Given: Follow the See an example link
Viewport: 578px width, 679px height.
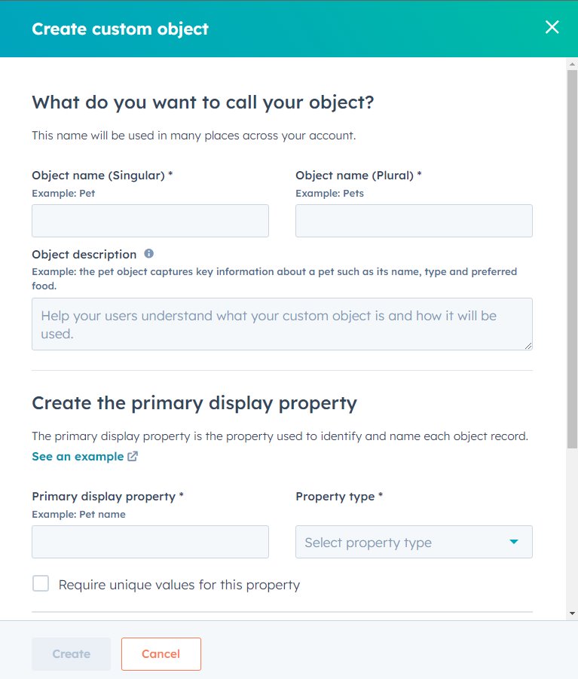Looking at the screenshot, I should [x=78, y=456].
